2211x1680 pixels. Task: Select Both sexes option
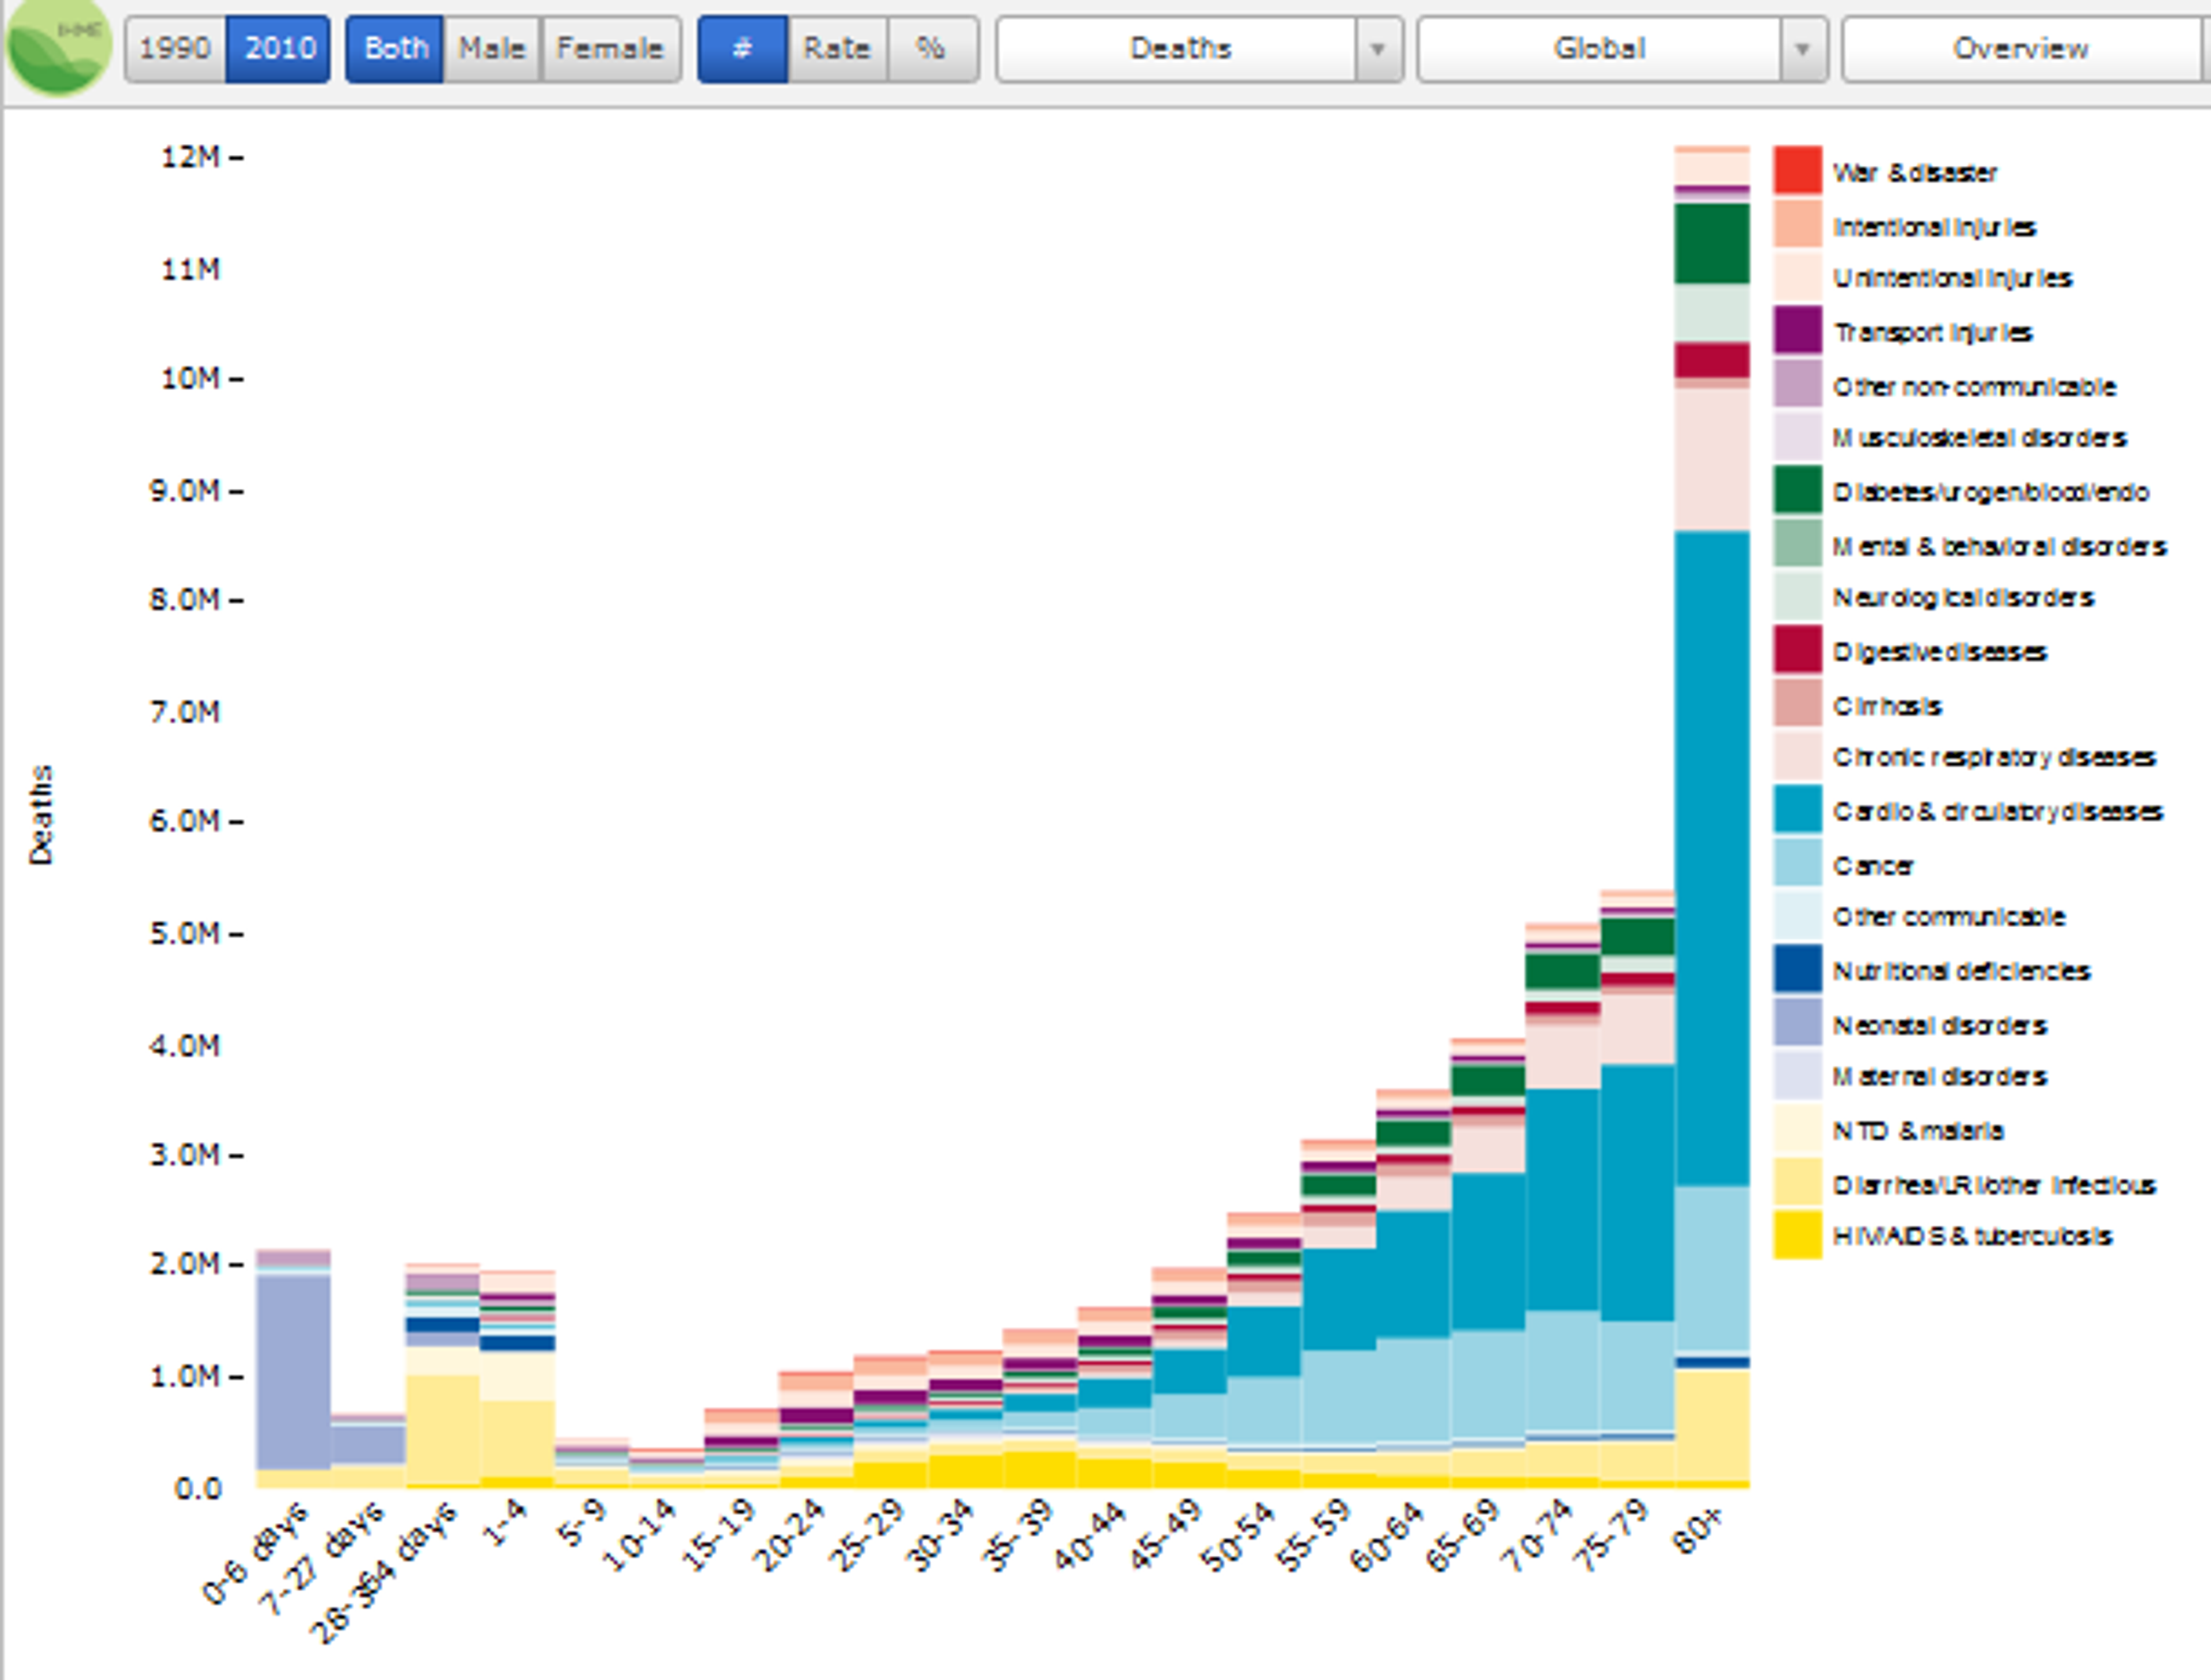[x=395, y=48]
